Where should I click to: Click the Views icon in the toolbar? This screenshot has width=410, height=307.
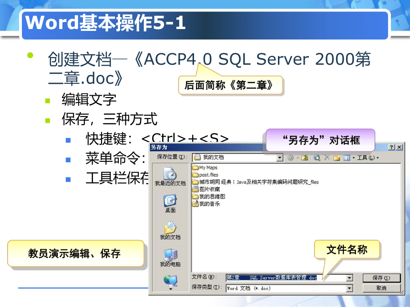point(347,158)
